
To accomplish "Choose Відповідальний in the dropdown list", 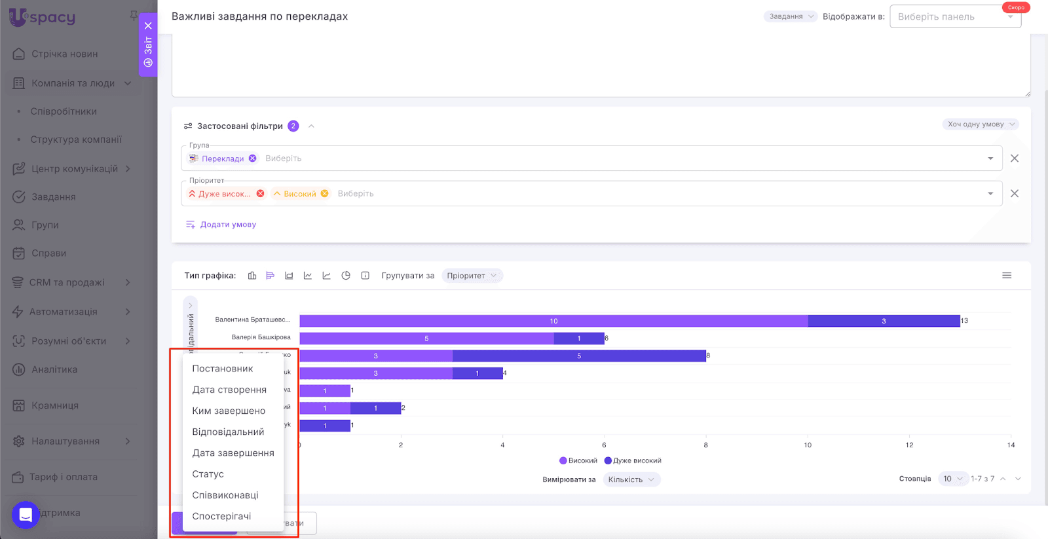I will point(228,432).
